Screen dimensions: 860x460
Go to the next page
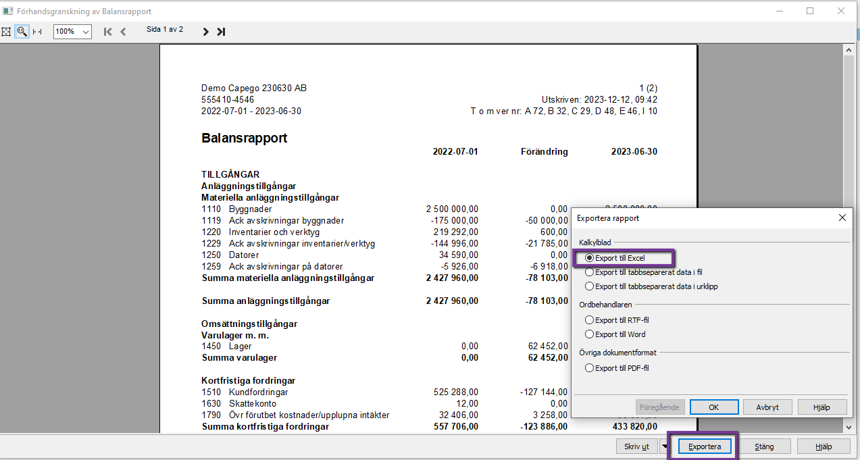(205, 32)
